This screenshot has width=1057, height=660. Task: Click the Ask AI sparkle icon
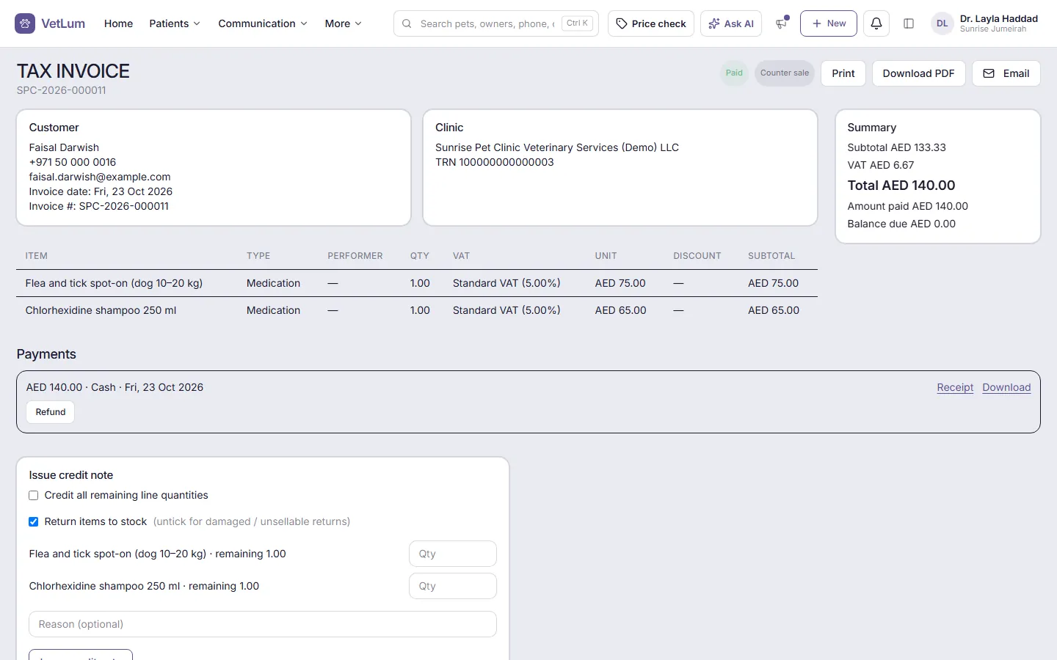(x=713, y=23)
